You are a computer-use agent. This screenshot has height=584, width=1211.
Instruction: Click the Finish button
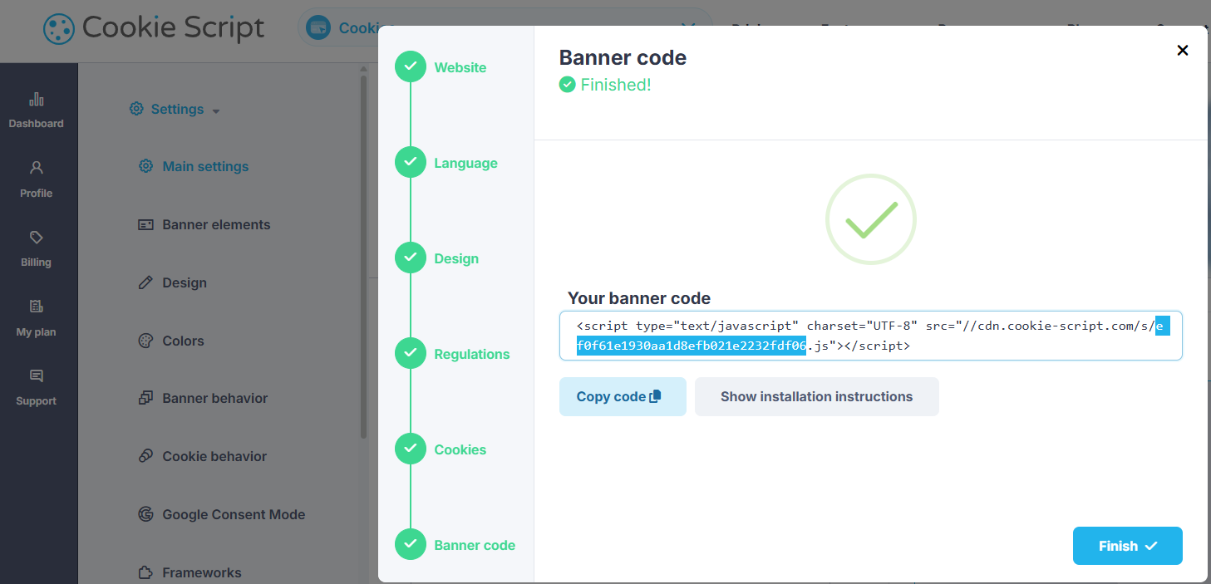click(1128, 546)
